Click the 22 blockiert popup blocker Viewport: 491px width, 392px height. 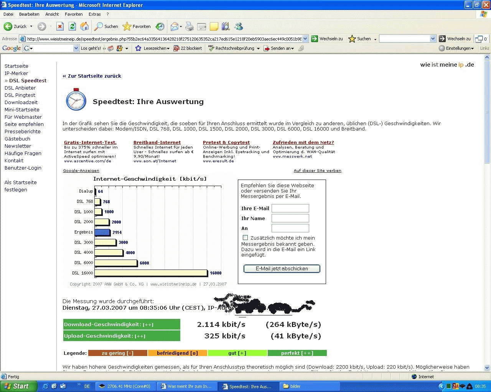pyautogui.click(x=188, y=48)
